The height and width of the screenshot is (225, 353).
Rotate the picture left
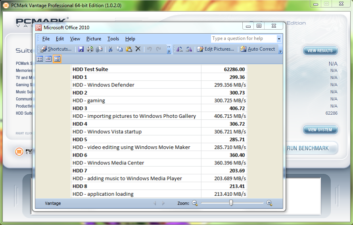coord(180,49)
